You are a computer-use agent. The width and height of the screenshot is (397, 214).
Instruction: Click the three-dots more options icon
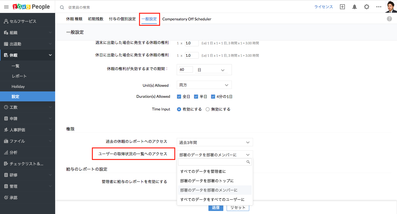point(379,7)
